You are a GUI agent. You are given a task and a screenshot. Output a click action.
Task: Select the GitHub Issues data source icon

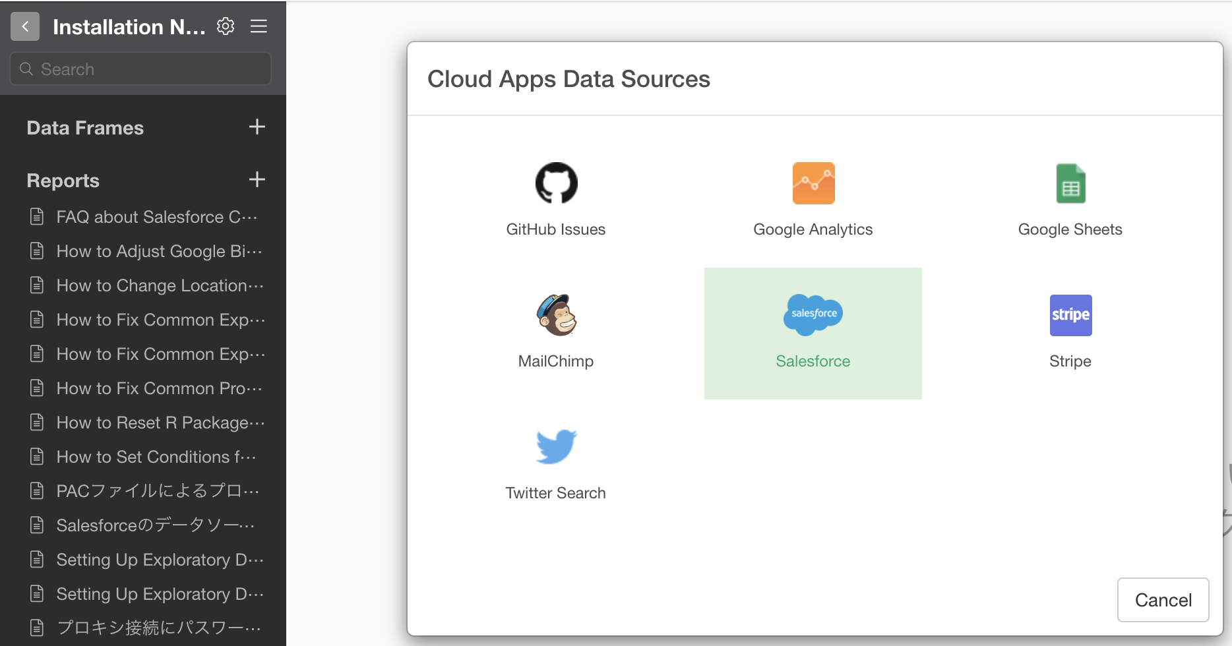click(556, 184)
